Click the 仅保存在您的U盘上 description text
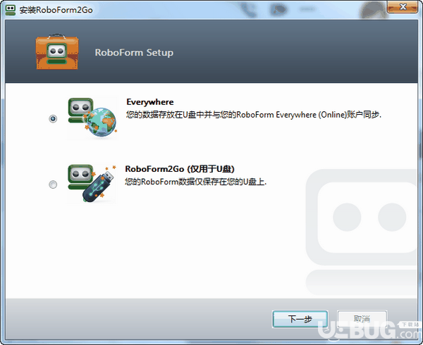423x345 pixels. (195, 182)
